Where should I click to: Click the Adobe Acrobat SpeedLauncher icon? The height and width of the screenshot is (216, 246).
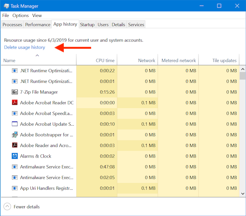(14, 114)
